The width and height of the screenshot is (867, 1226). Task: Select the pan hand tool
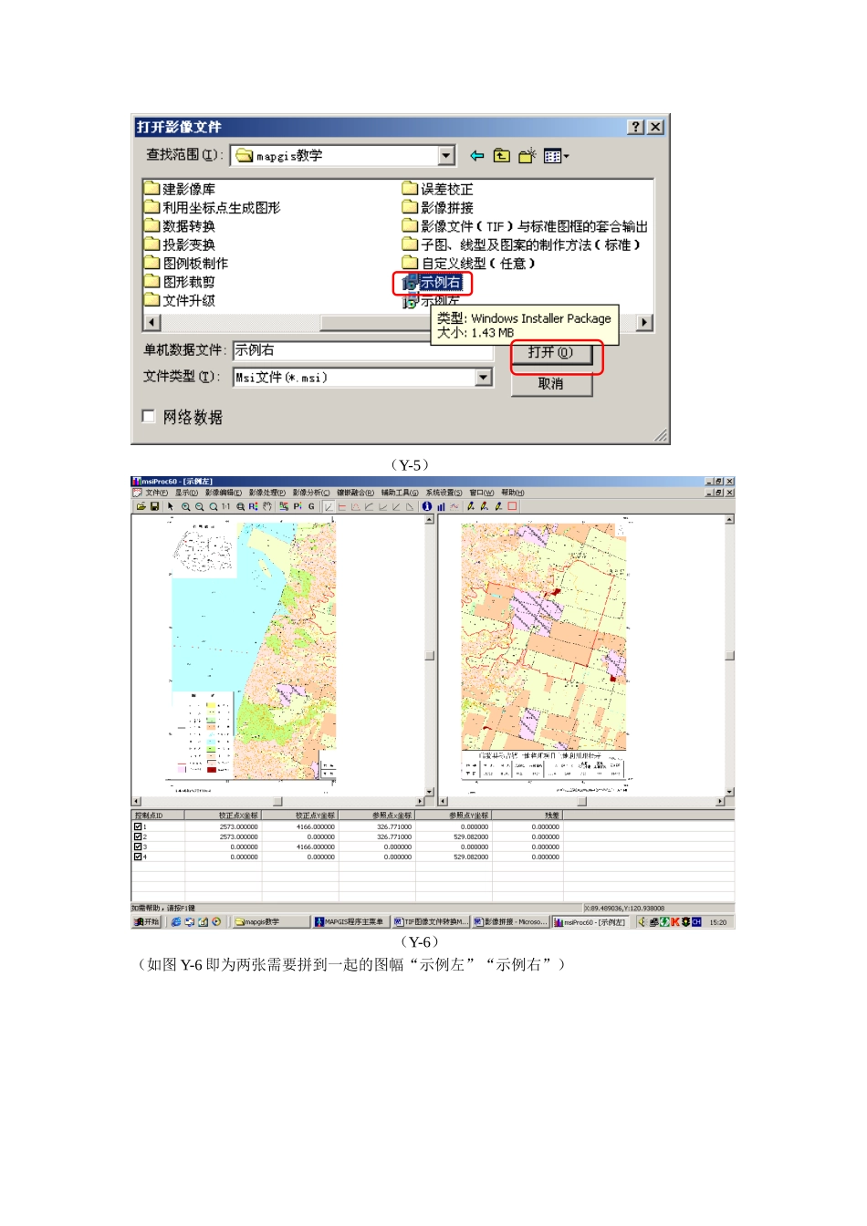pyautogui.click(x=267, y=506)
